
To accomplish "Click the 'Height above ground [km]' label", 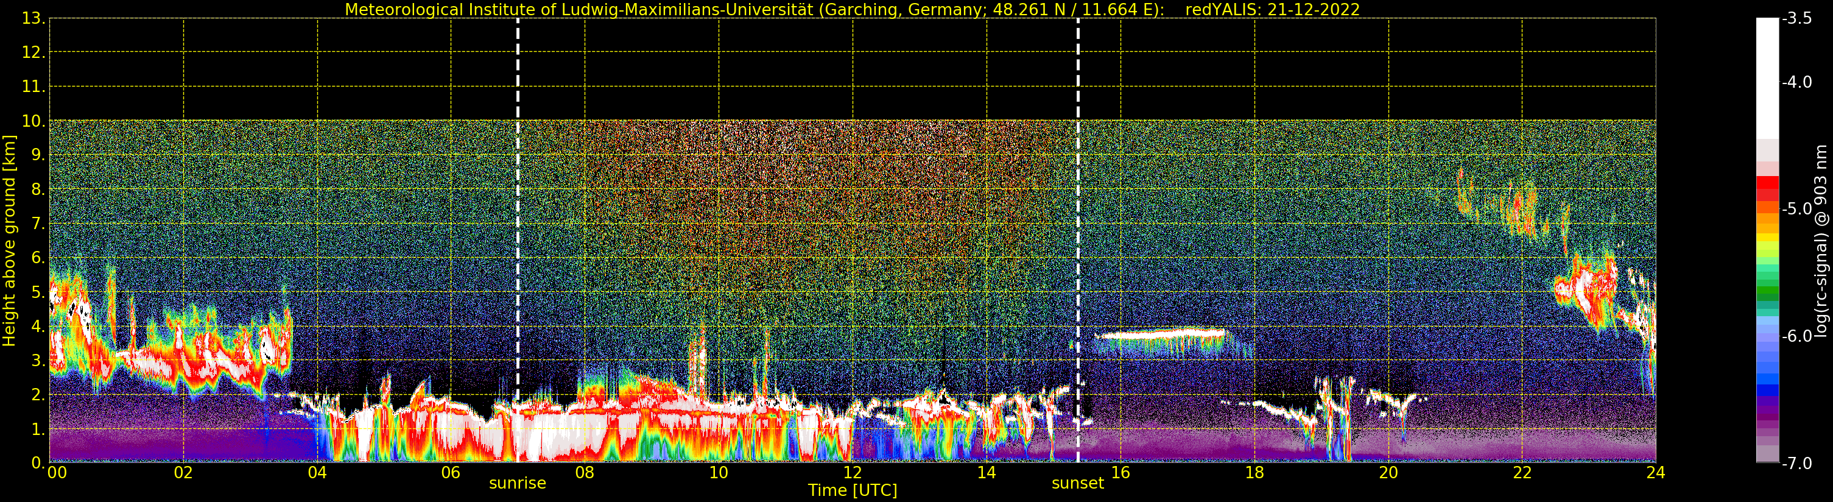I will pos(9,241).
